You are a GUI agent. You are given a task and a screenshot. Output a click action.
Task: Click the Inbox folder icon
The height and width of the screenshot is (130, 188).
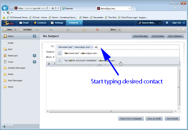tap(5, 36)
